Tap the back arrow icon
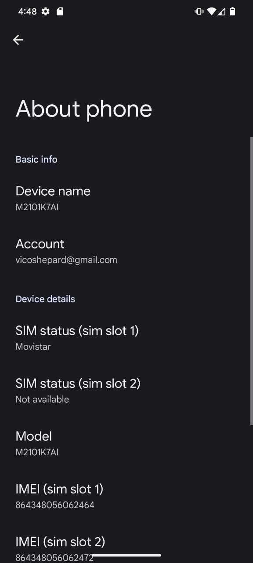 [18, 40]
